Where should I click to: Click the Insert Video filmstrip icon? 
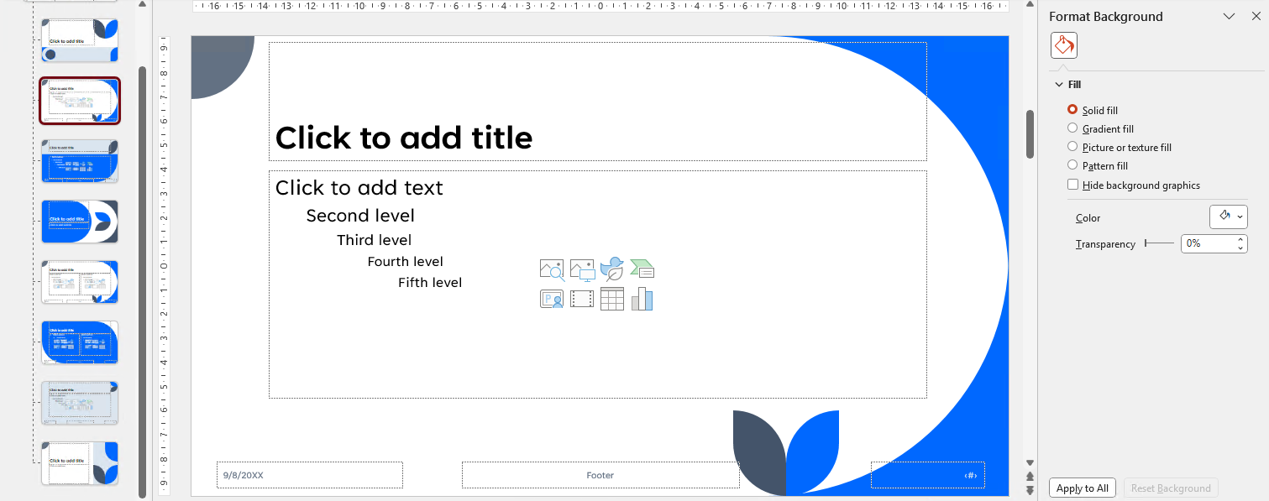pyautogui.click(x=582, y=300)
